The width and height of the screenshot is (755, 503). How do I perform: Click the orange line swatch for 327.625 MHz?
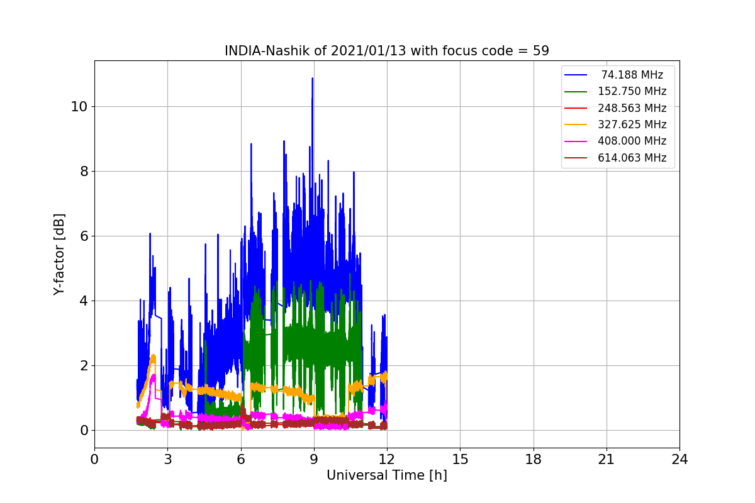point(576,125)
